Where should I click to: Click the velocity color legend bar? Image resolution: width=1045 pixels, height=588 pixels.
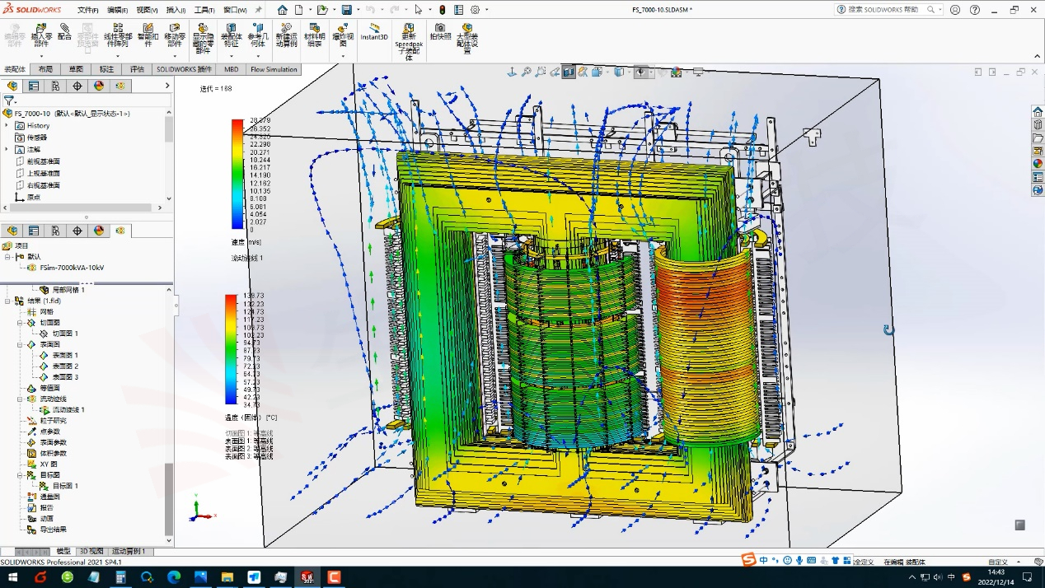click(x=237, y=174)
